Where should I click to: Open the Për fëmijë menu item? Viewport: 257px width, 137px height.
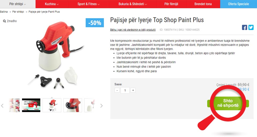[171, 4]
